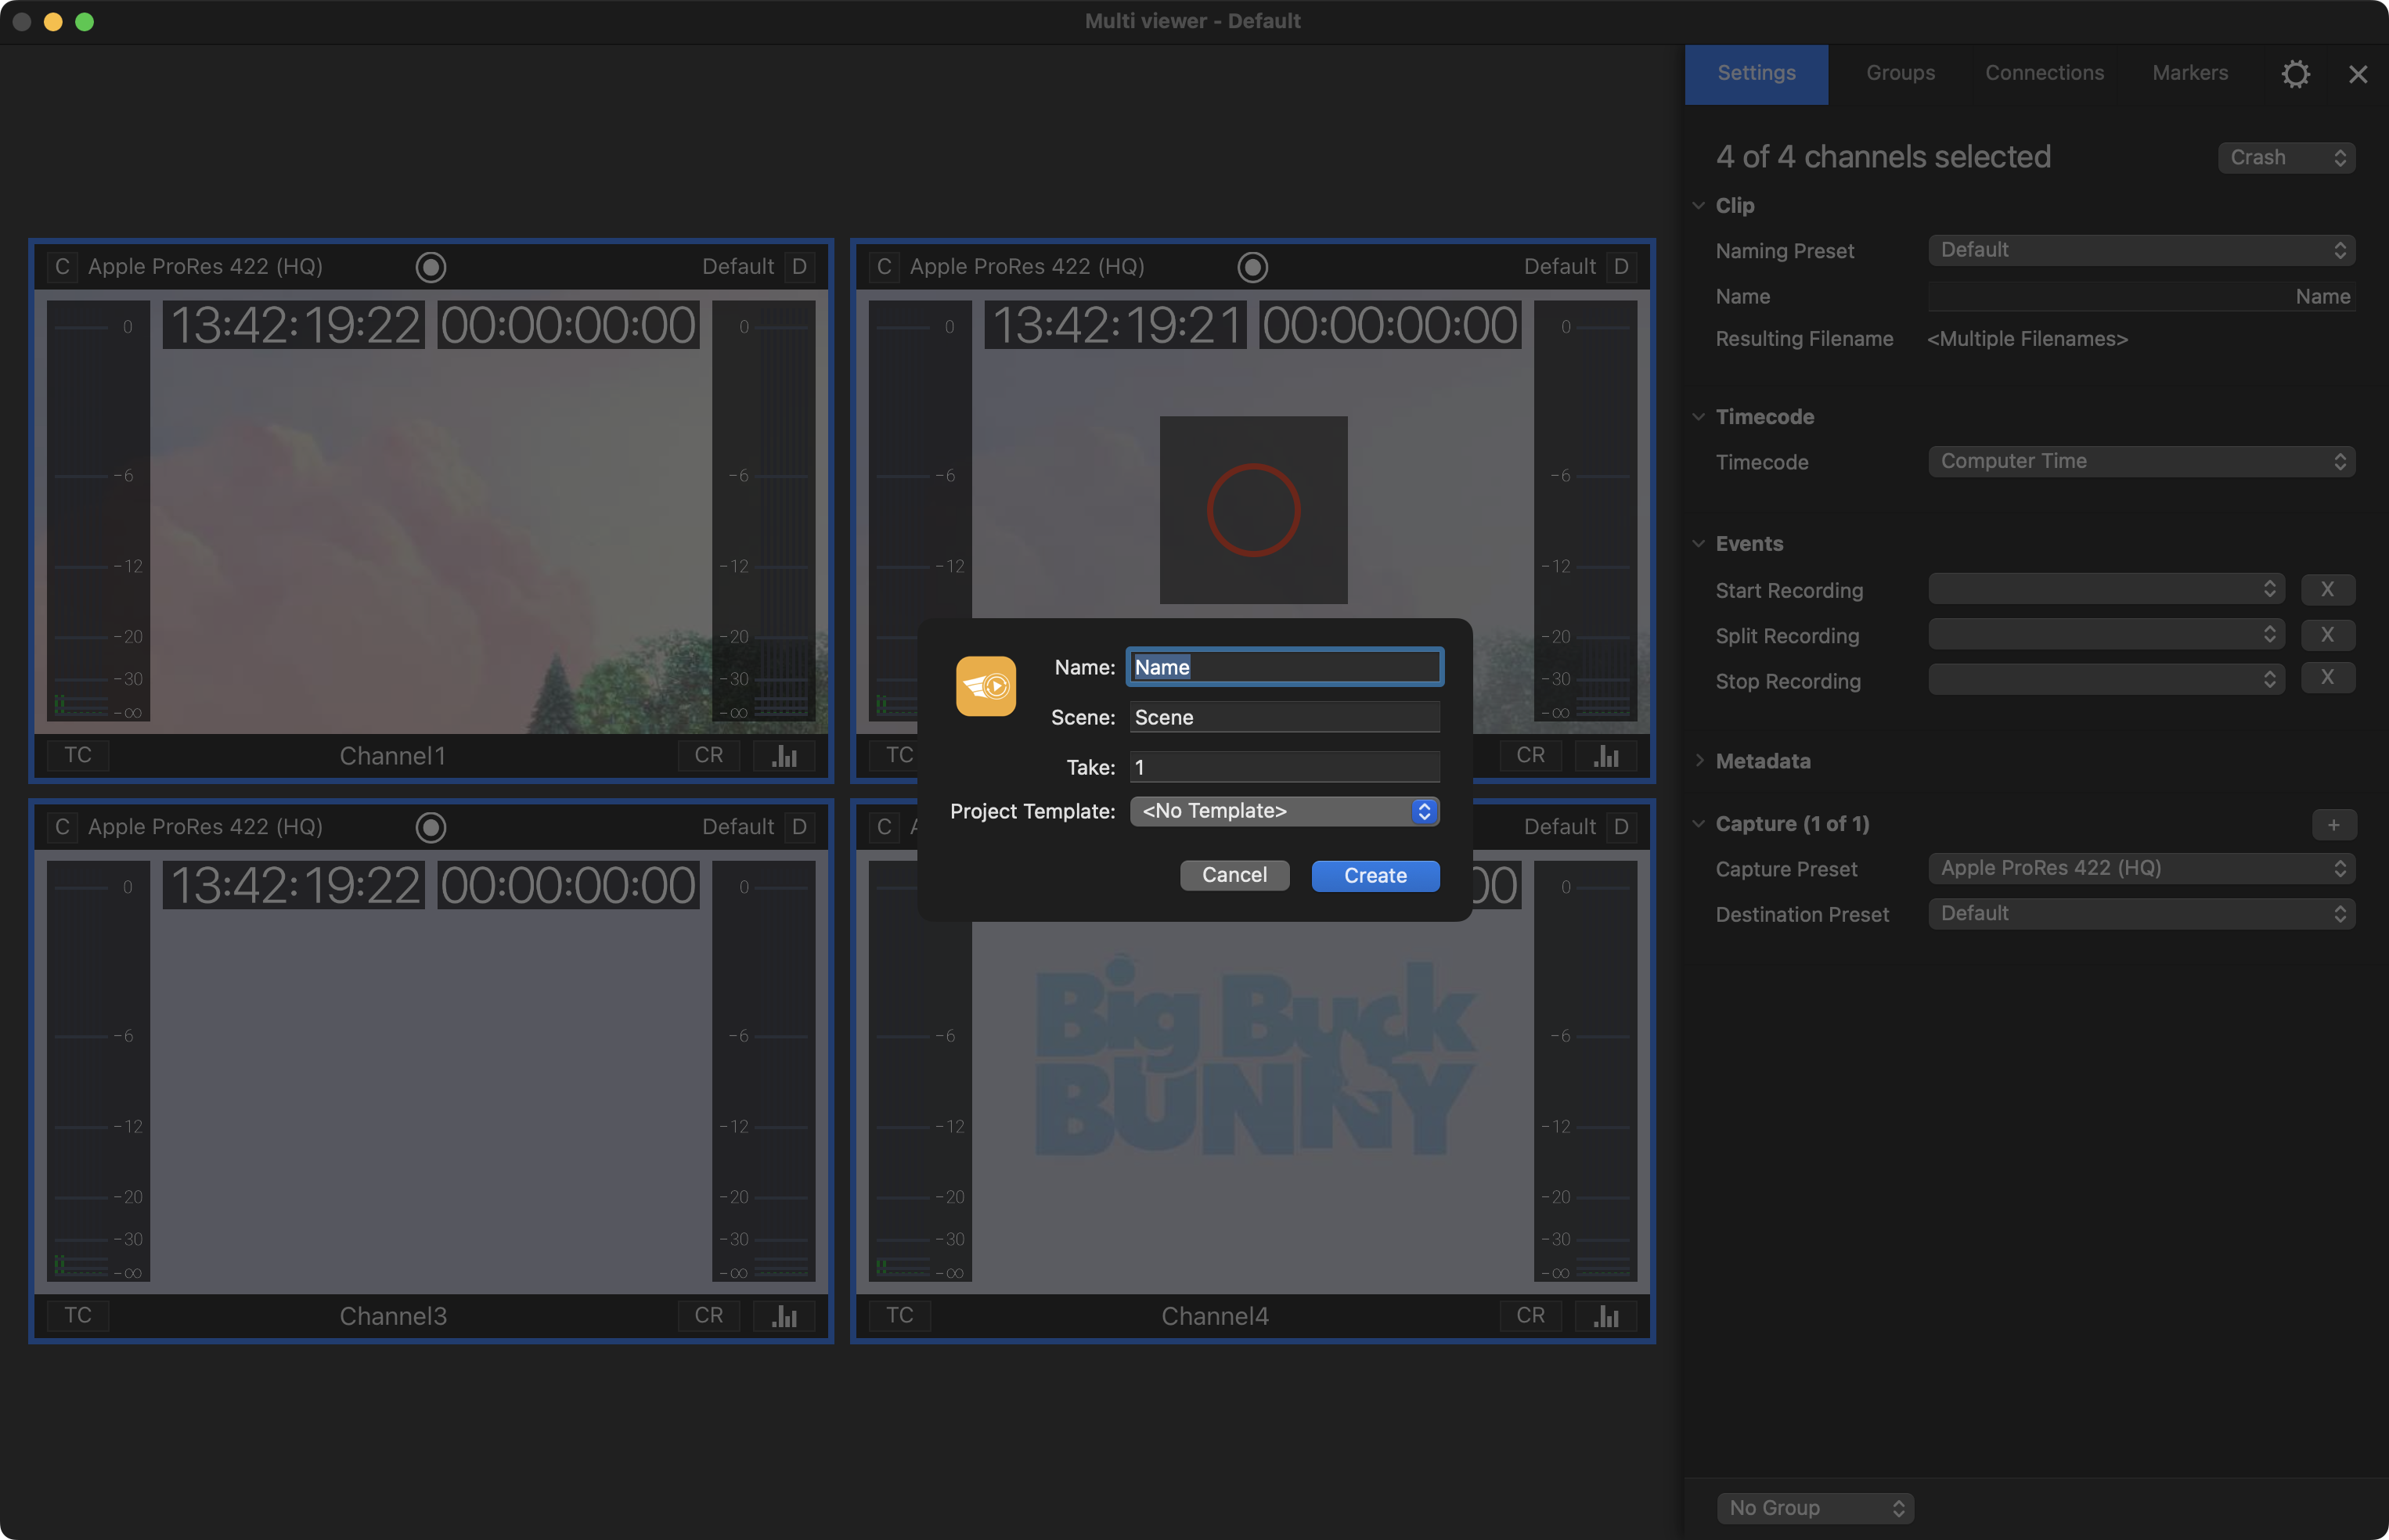Viewport: 2389px width, 1540px height.
Task: Open the No Group dropdown
Action: tap(1815, 1508)
